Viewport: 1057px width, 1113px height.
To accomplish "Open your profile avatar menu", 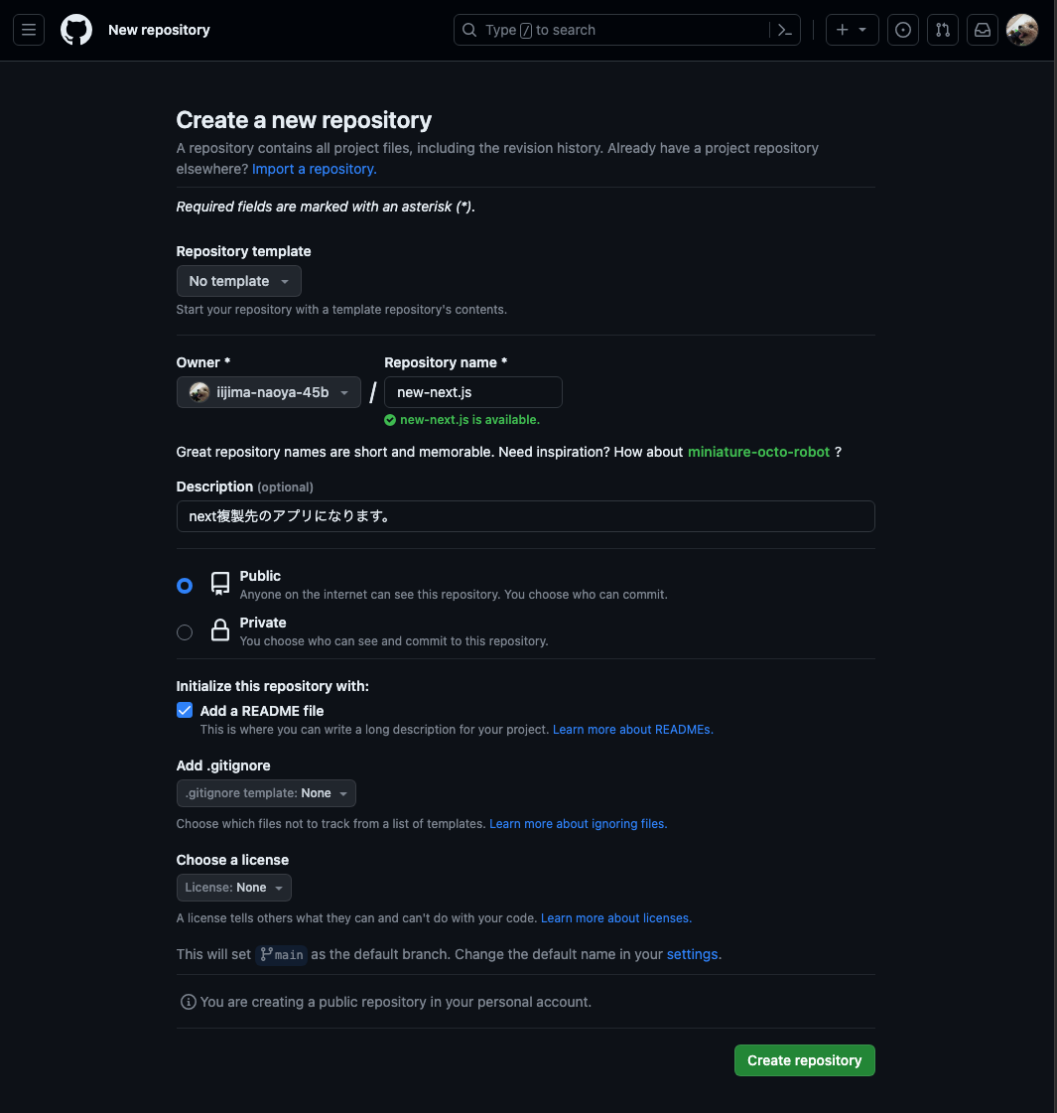I will coord(1021,30).
